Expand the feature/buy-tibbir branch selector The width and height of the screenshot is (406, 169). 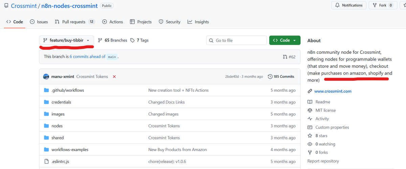[x=66, y=40]
